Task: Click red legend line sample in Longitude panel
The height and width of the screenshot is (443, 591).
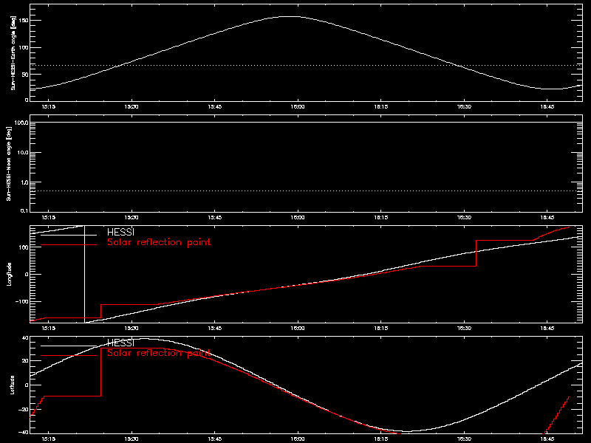Action: pyautogui.click(x=69, y=245)
